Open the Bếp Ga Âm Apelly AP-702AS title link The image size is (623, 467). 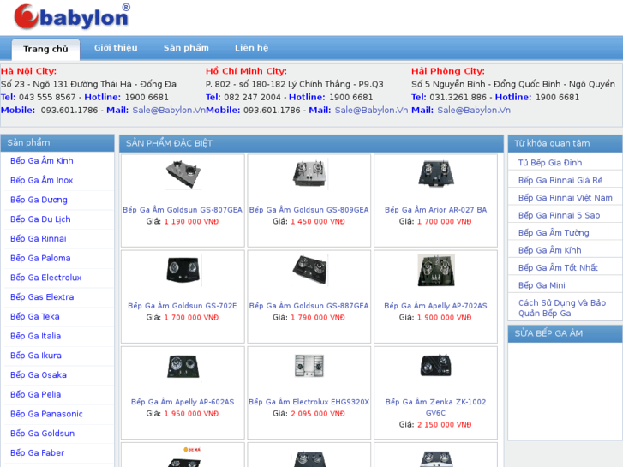point(435,306)
